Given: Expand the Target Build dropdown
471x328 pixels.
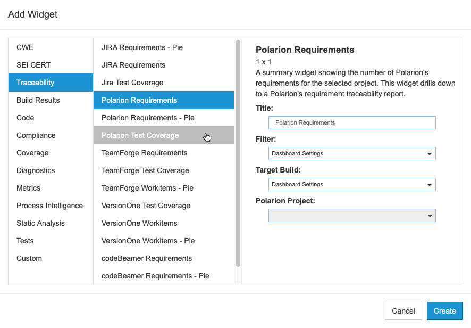Looking at the screenshot, I should click(x=352, y=184).
